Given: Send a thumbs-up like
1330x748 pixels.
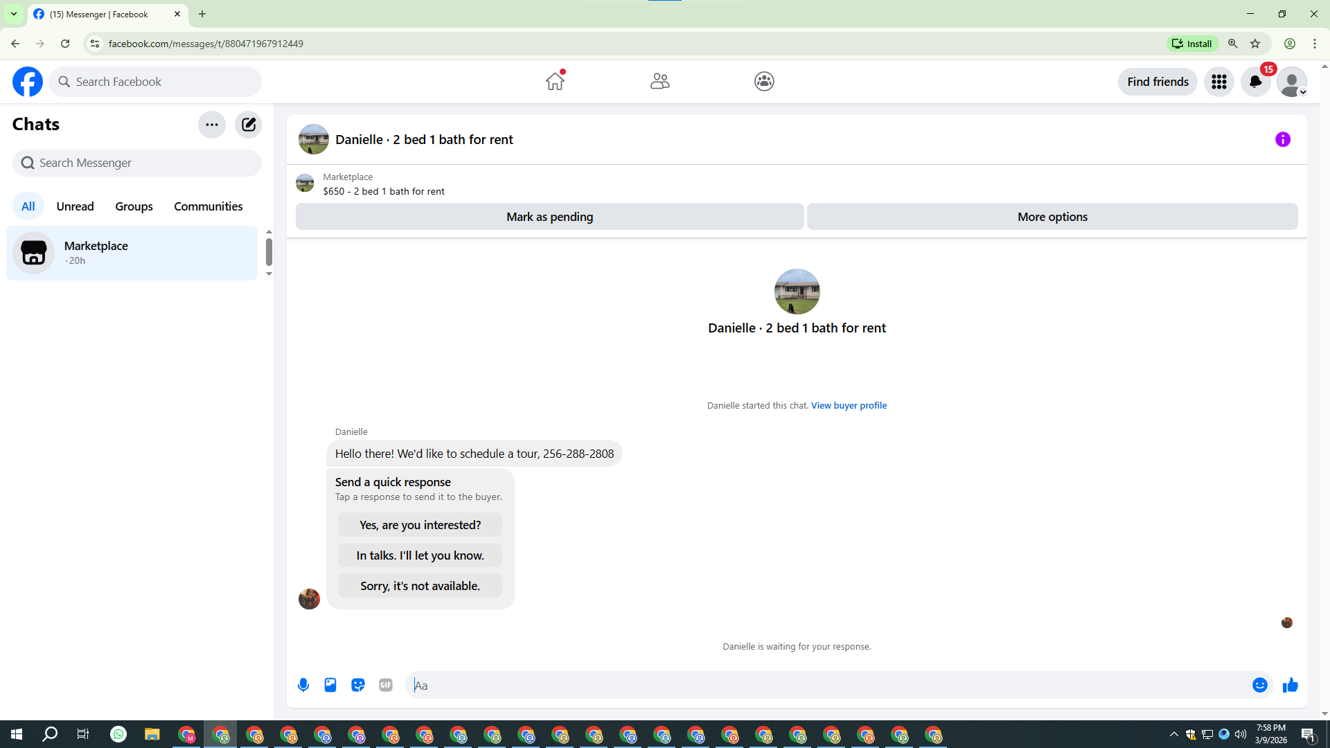Looking at the screenshot, I should pyautogui.click(x=1290, y=685).
